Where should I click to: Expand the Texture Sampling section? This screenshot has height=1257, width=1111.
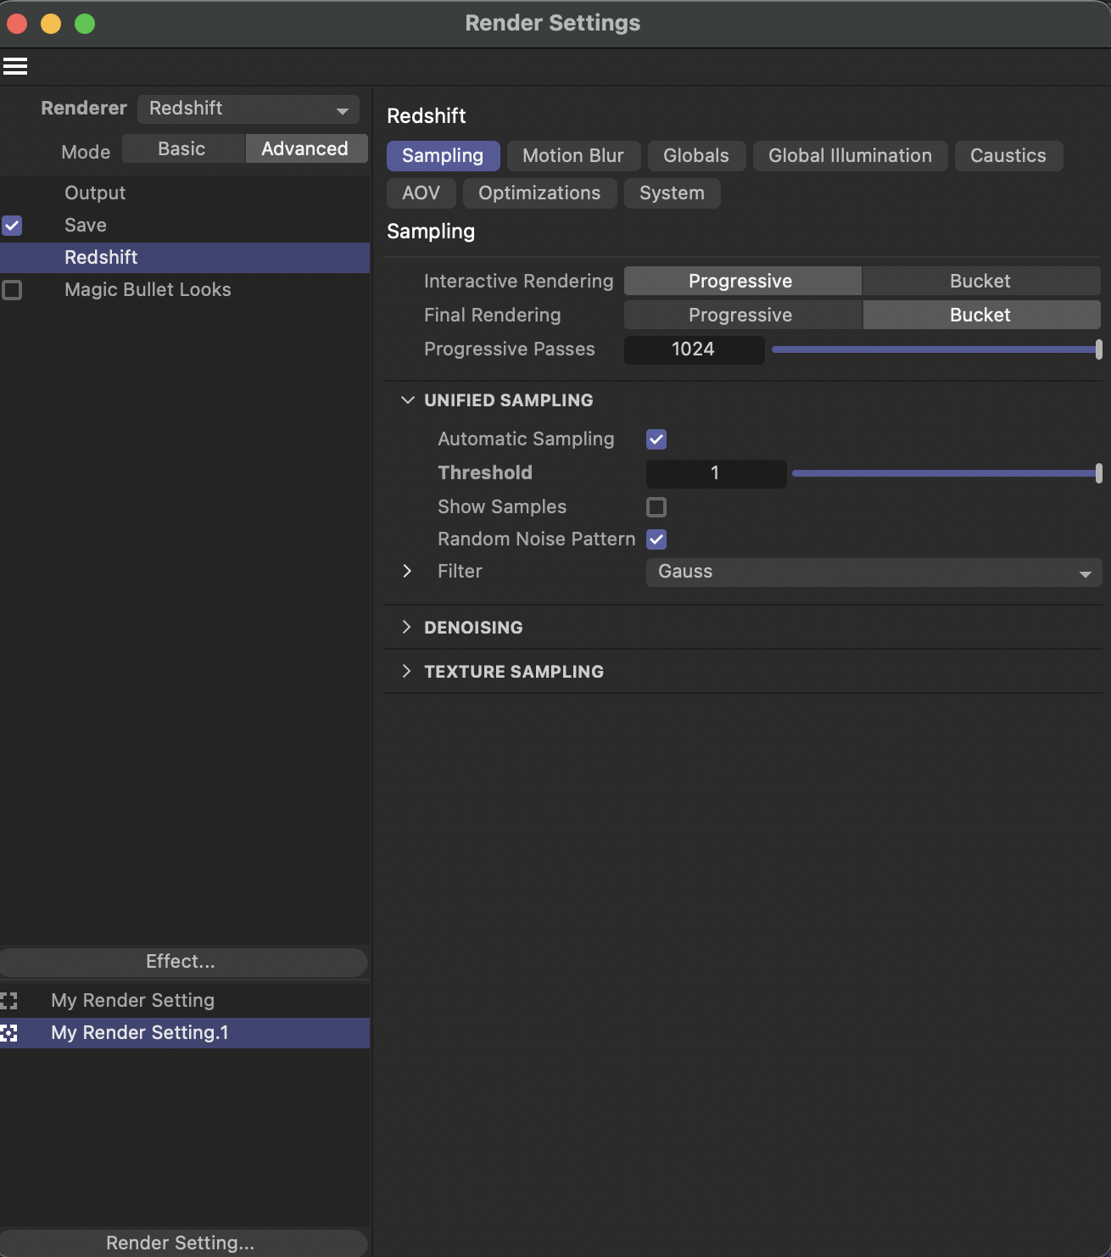408,671
